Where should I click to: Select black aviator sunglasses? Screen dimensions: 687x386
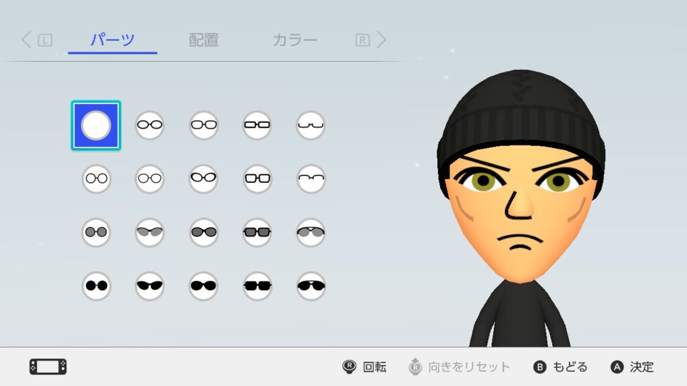pyautogui.click(x=311, y=285)
